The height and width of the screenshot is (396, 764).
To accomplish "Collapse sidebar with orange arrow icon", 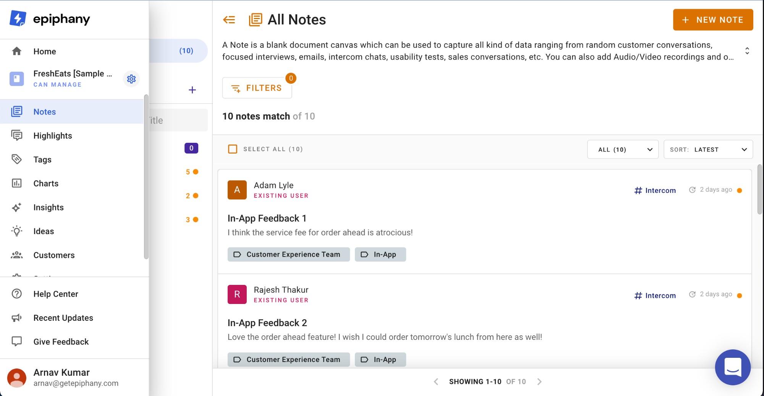I will coord(229,20).
